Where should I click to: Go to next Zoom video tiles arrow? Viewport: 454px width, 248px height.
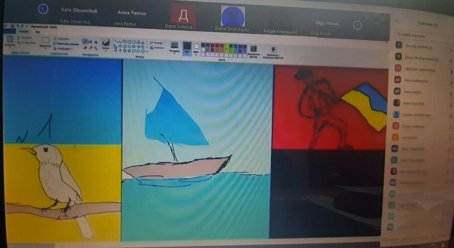[358, 25]
